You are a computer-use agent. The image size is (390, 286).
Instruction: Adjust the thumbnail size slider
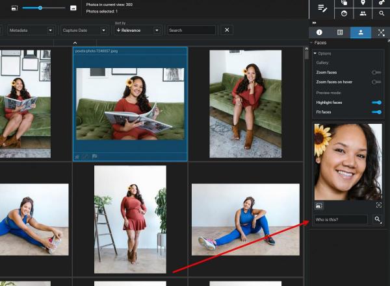[40, 8]
